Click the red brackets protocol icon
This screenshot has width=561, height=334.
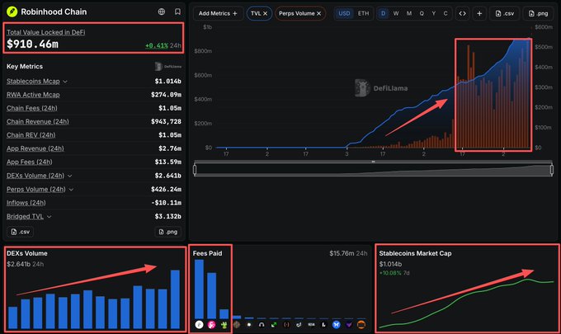[x=286, y=324]
